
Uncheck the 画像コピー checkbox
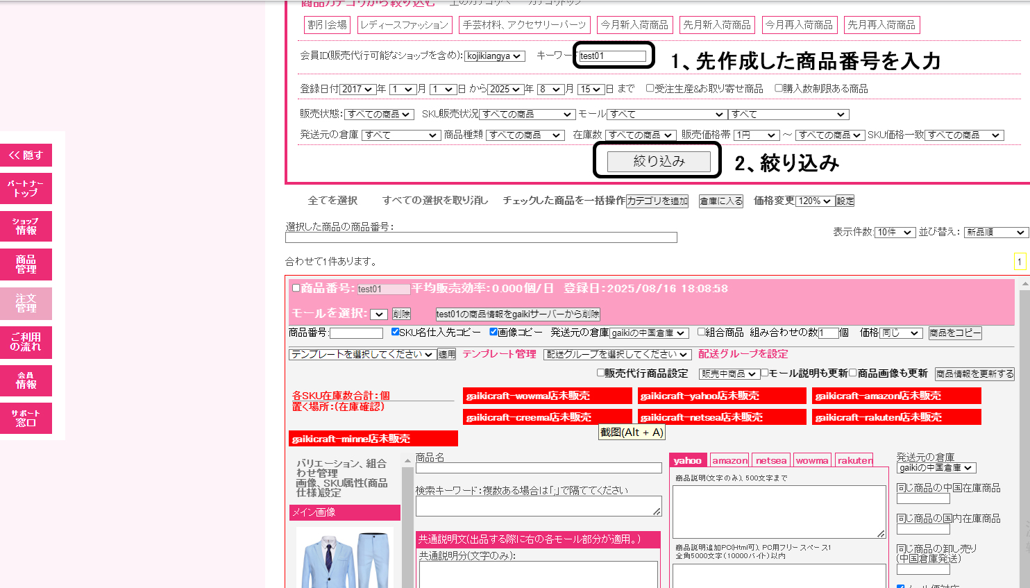point(493,332)
